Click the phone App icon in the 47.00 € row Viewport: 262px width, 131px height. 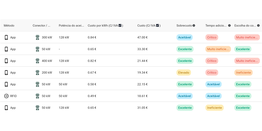[x=6, y=37]
